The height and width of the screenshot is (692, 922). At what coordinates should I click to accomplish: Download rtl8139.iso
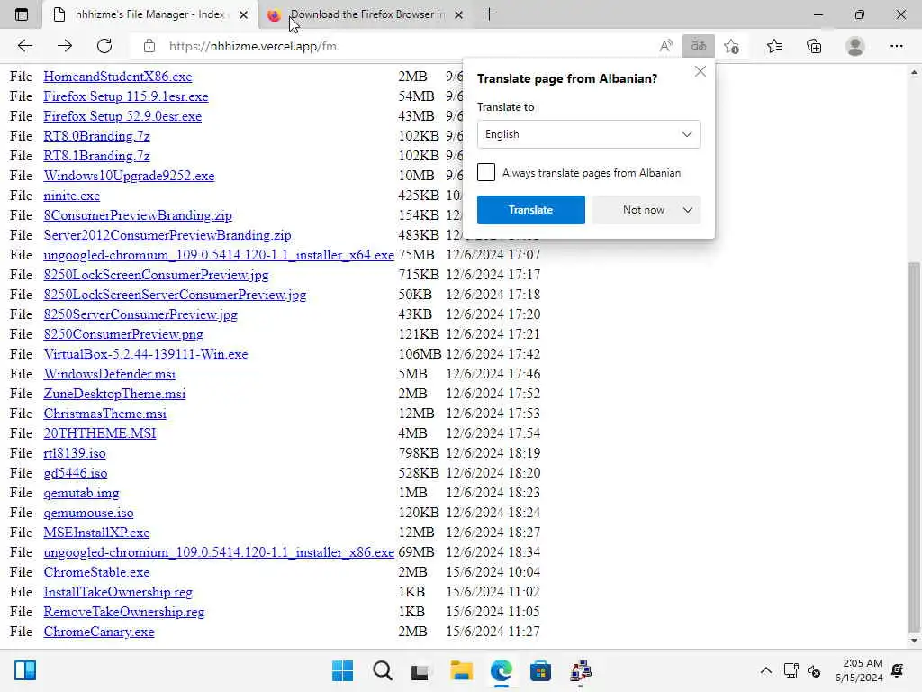(75, 453)
